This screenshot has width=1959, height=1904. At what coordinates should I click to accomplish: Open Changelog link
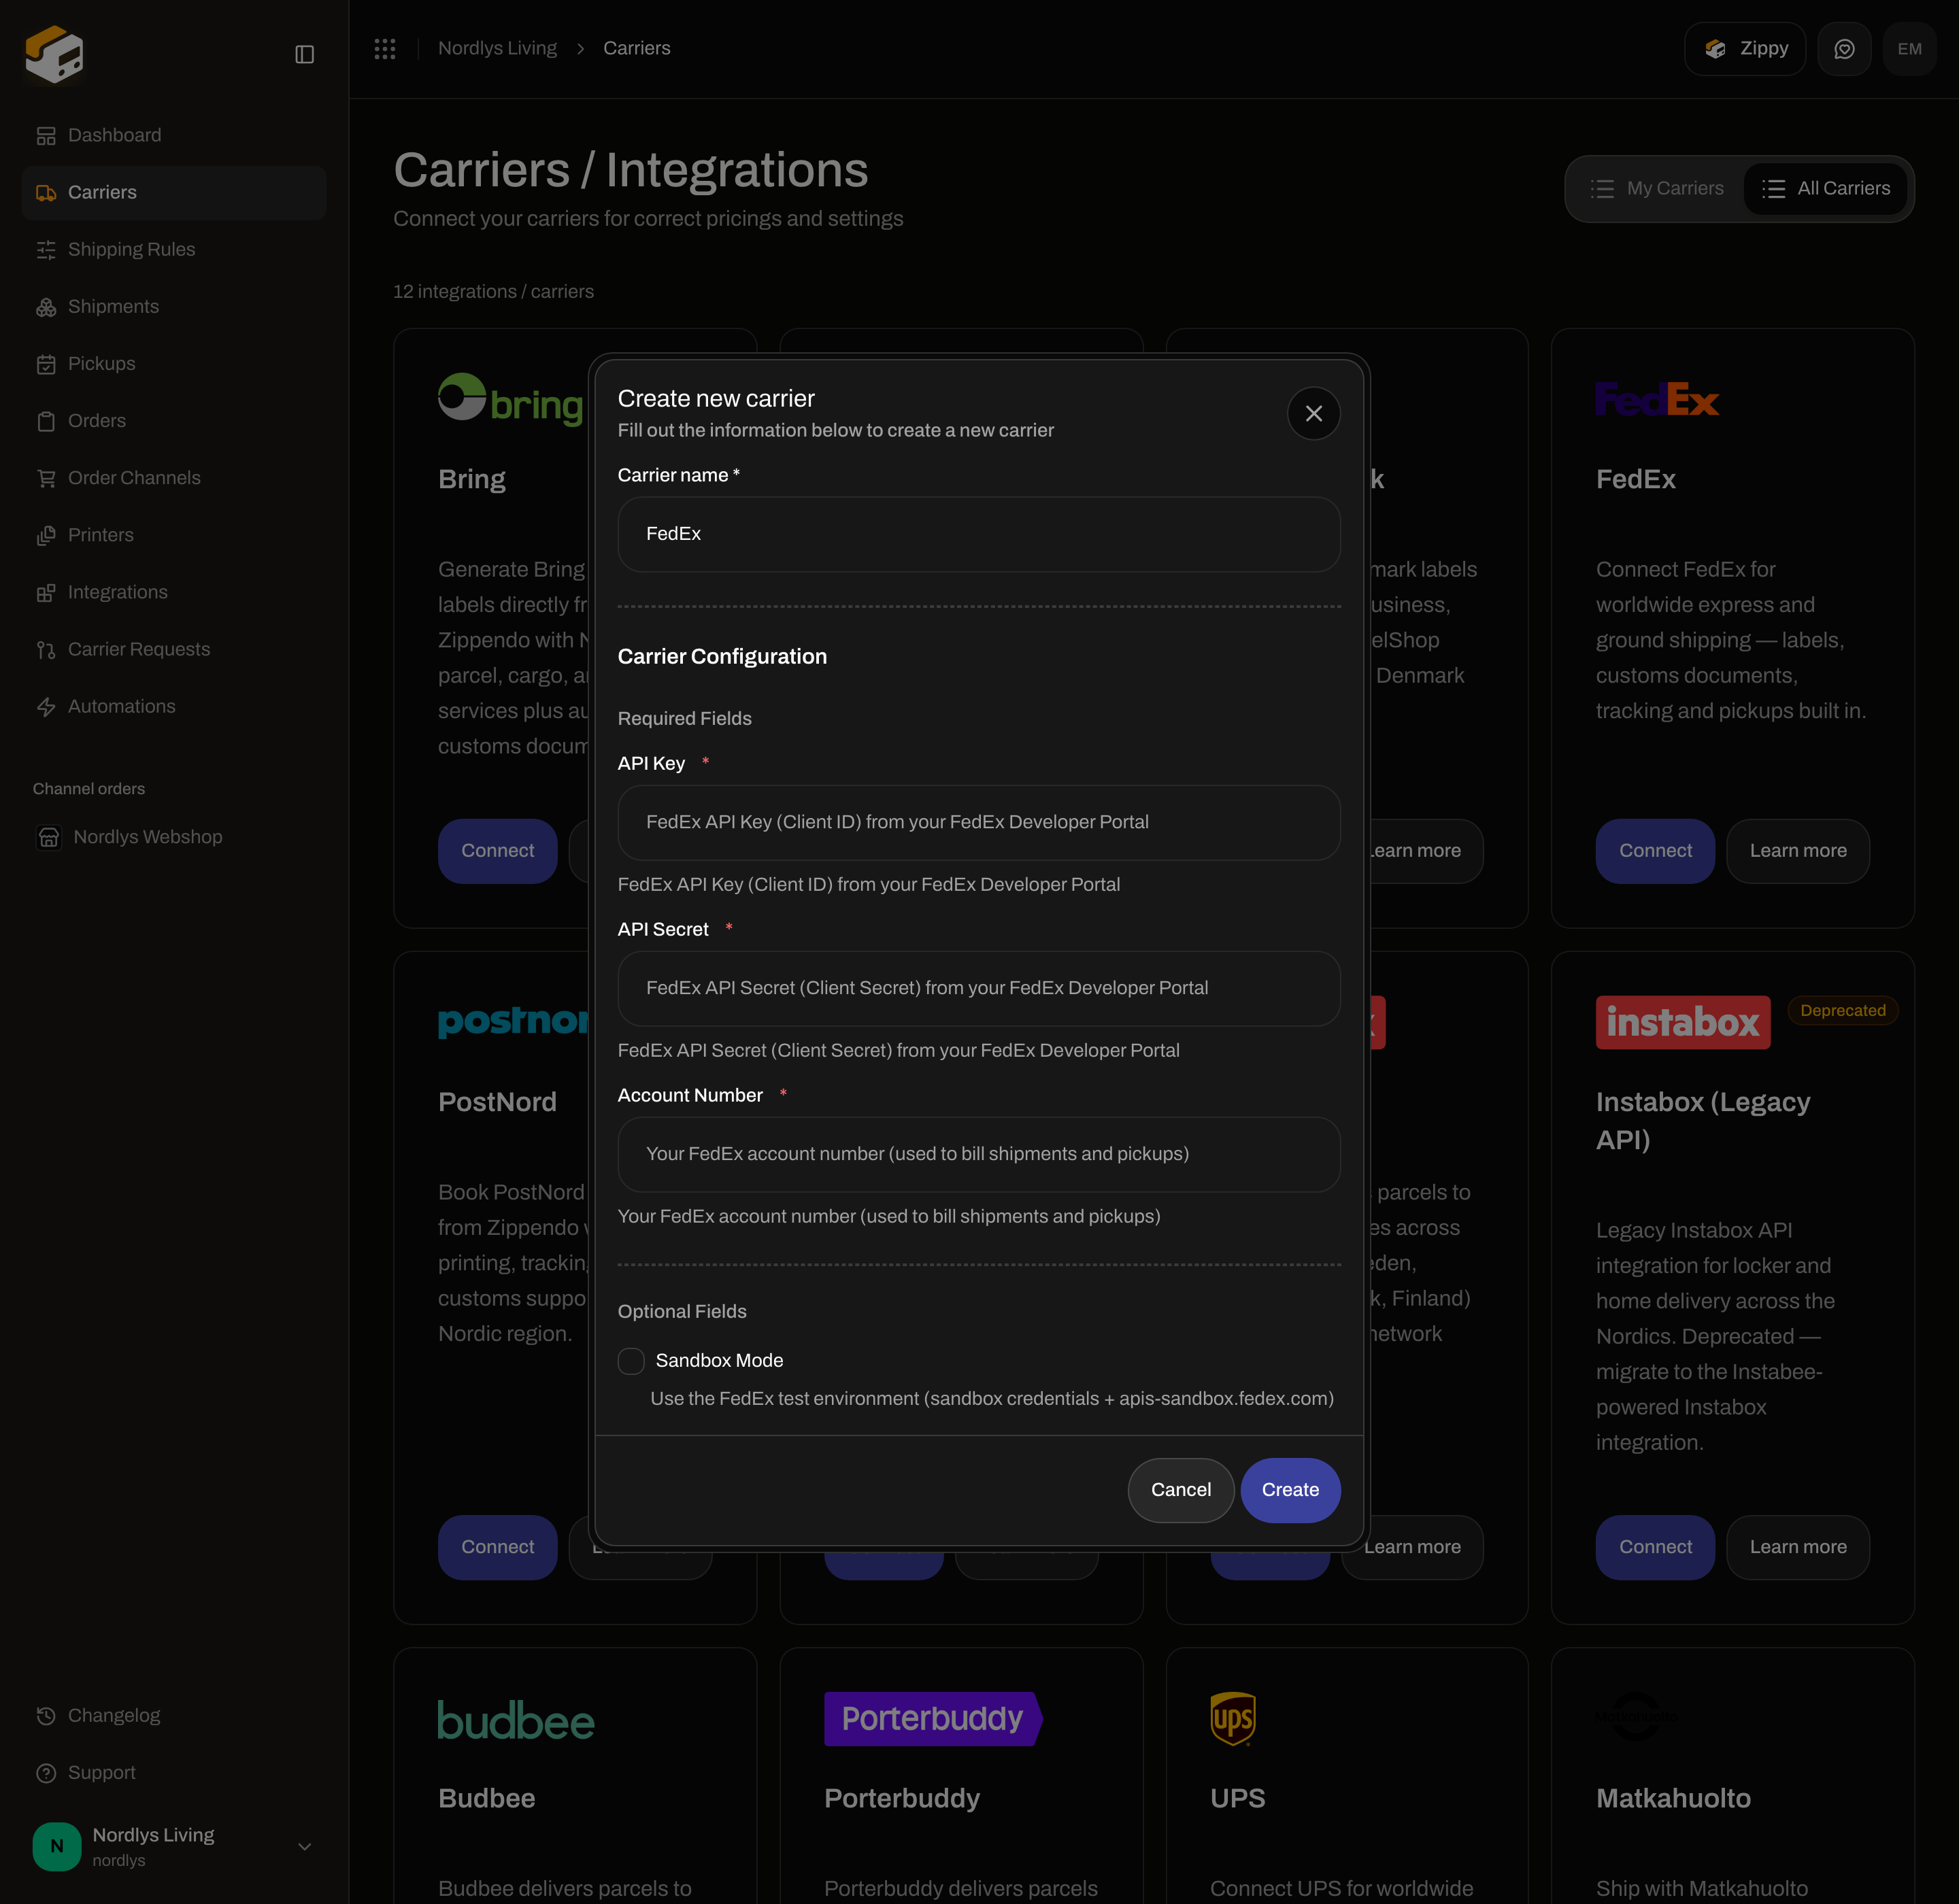pos(174,1715)
